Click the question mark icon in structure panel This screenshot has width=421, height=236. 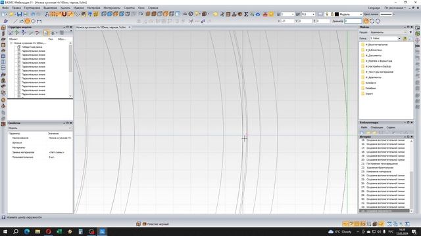tap(24, 33)
